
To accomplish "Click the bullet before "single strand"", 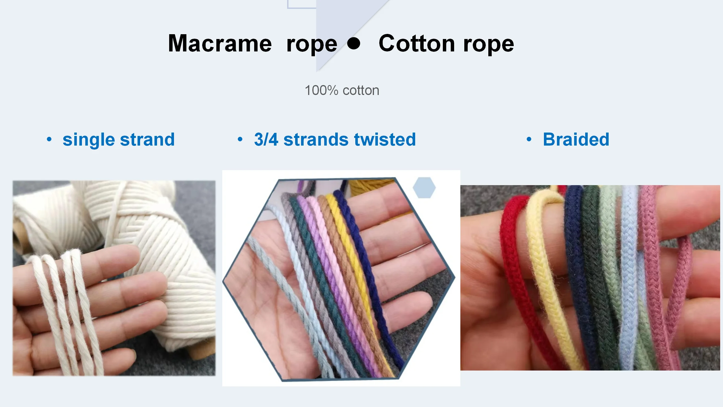I will click(x=49, y=139).
